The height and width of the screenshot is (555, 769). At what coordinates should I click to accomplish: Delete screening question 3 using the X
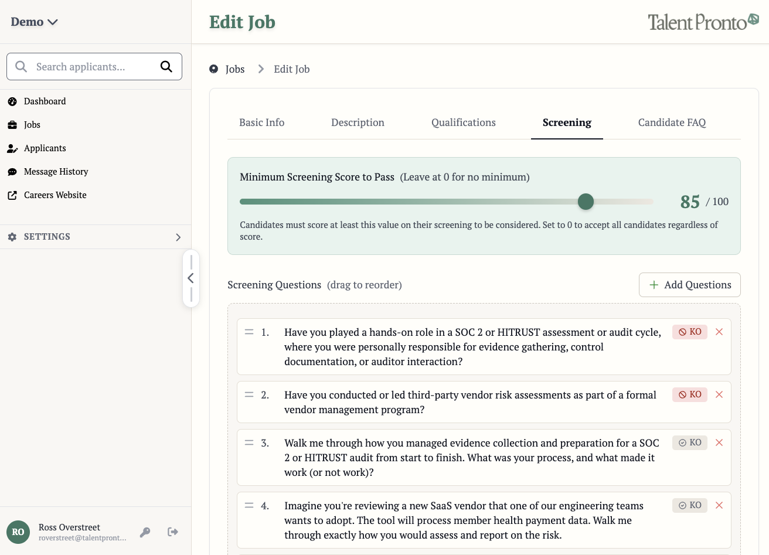[x=719, y=442]
